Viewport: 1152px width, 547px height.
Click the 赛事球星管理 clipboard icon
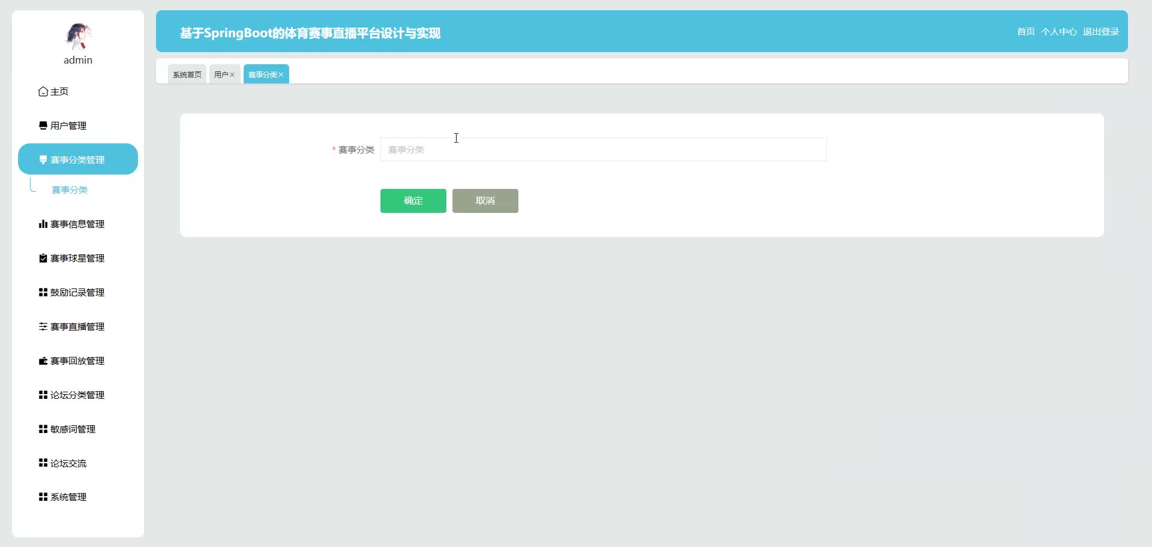click(43, 259)
